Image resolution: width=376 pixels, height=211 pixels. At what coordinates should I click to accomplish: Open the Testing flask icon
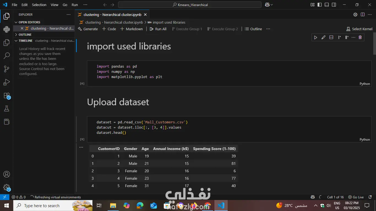[6, 109]
